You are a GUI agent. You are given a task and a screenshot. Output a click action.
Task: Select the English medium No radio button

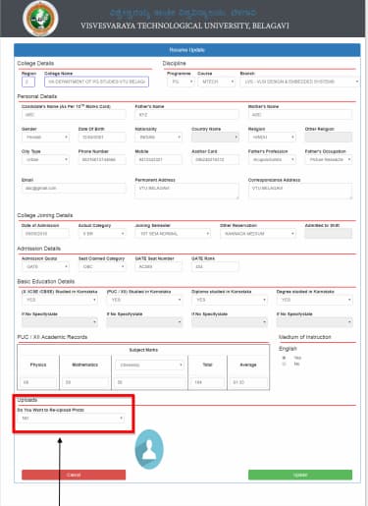click(x=285, y=364)
